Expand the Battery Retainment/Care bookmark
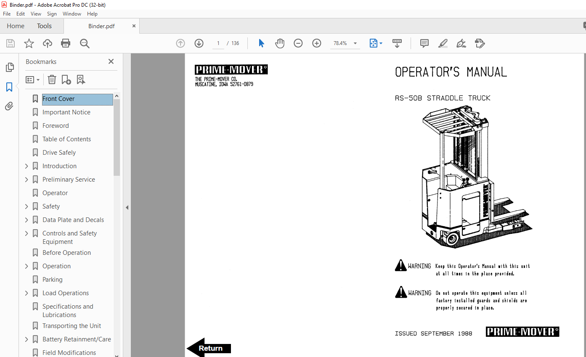This screenshot has height=357, width=586. coord(27,339)
